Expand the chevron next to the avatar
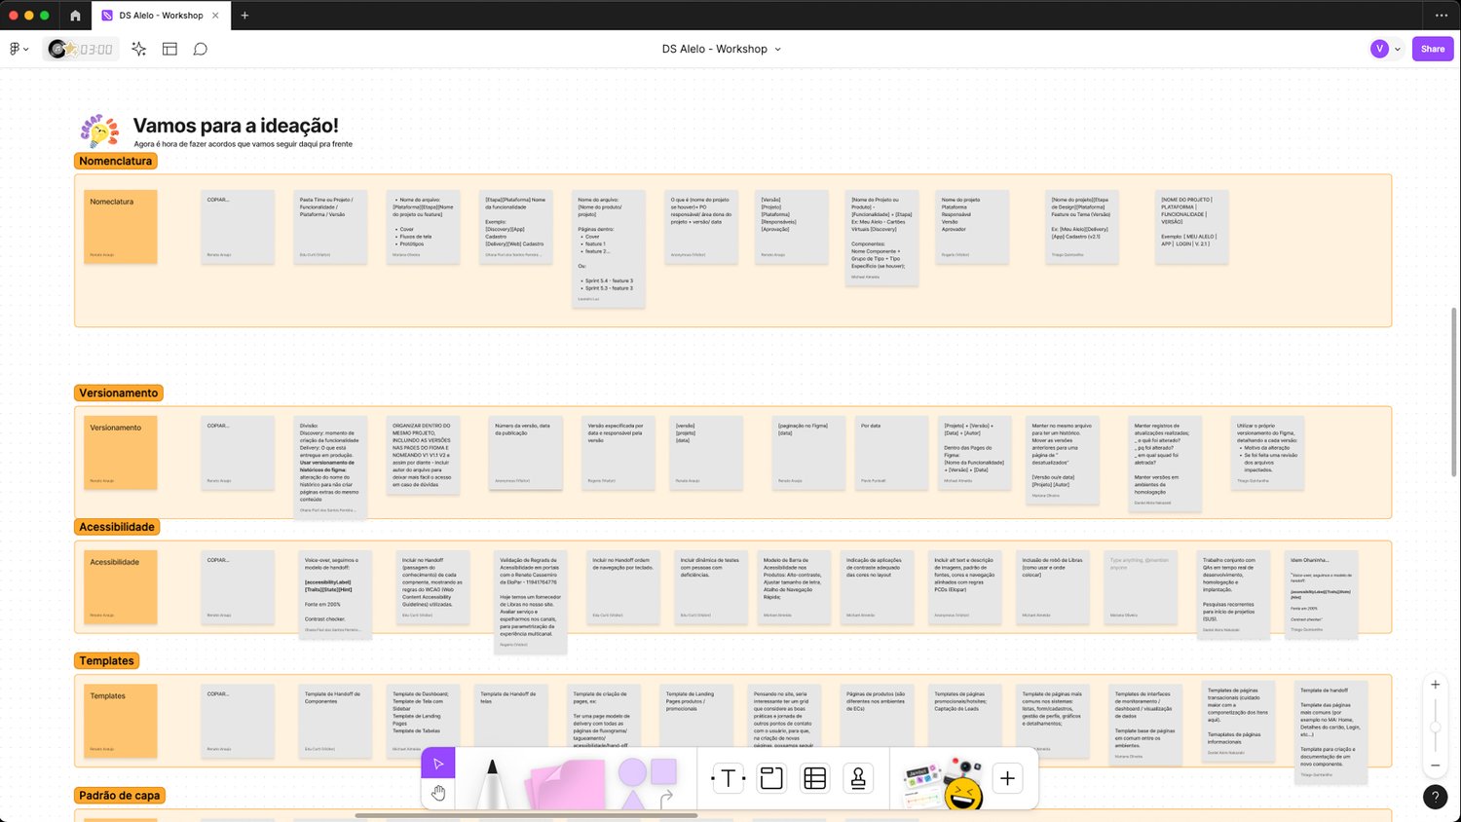The width and height of the screenshot is (1461, 822). 1398,49
